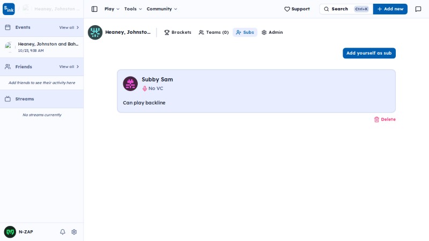Open the Heaney, Johnston and Bah event entry
Screen dimensions: 429x241
click(42, 47)
